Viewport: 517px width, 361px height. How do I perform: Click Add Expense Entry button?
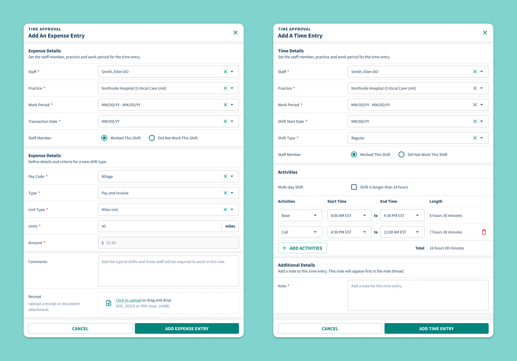(x=187, y=328)
